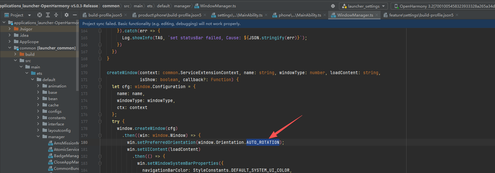Screen dimensions: 495x173
Task: Close the first build-profile.json5 tab
Action: click(126, 15)
